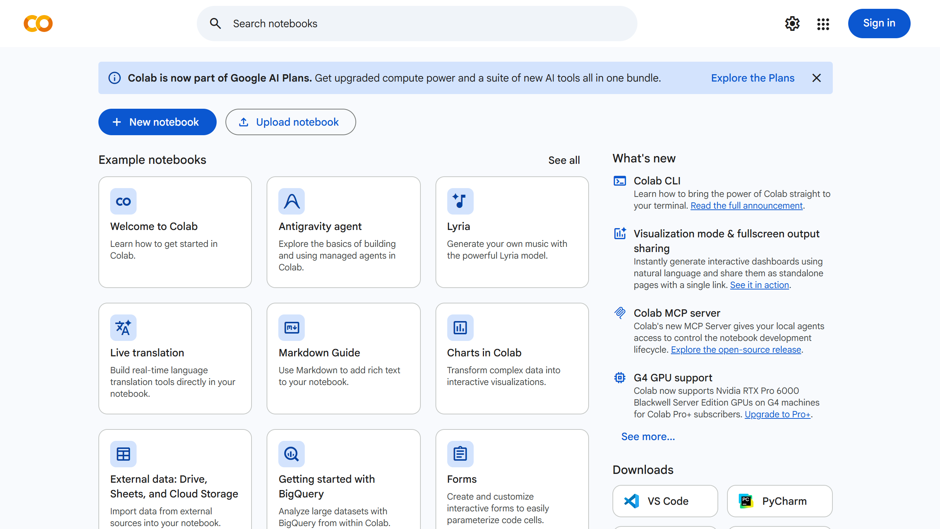The image size is (940, 529).
Task: Click the Lyria music note icon
Action: click(460, 201)
